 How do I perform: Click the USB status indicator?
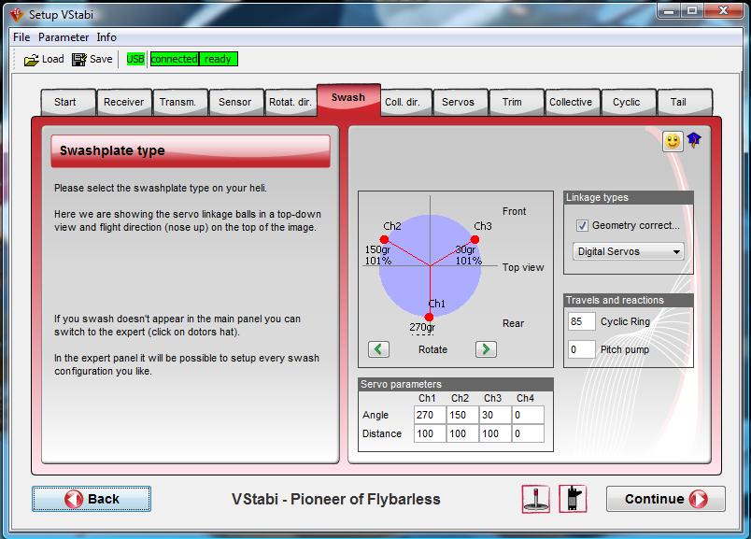[135, 59]
